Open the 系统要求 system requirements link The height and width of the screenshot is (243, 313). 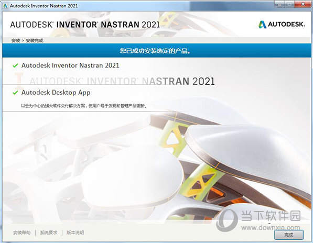coord(49,233)
